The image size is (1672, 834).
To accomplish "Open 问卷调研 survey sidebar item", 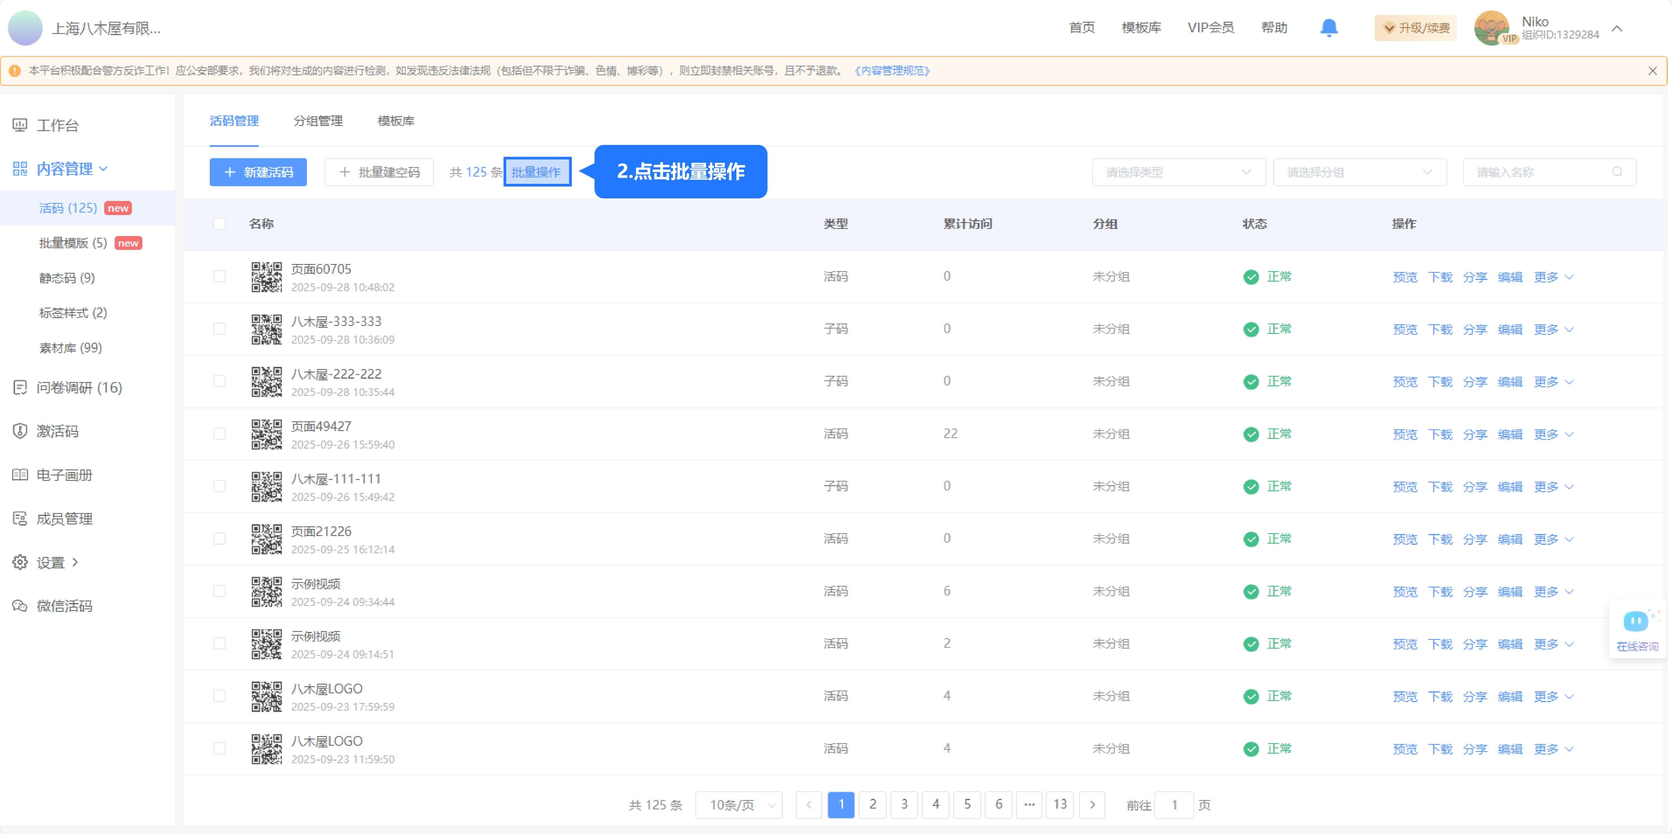I will tap(78, 387).
